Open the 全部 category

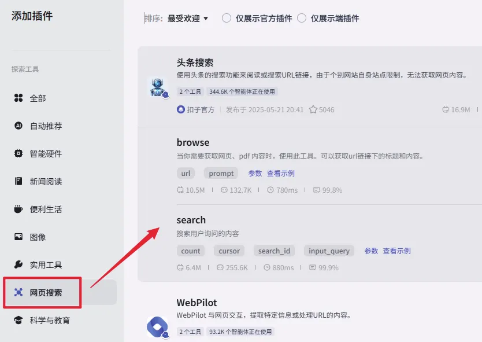click(38, 98)
